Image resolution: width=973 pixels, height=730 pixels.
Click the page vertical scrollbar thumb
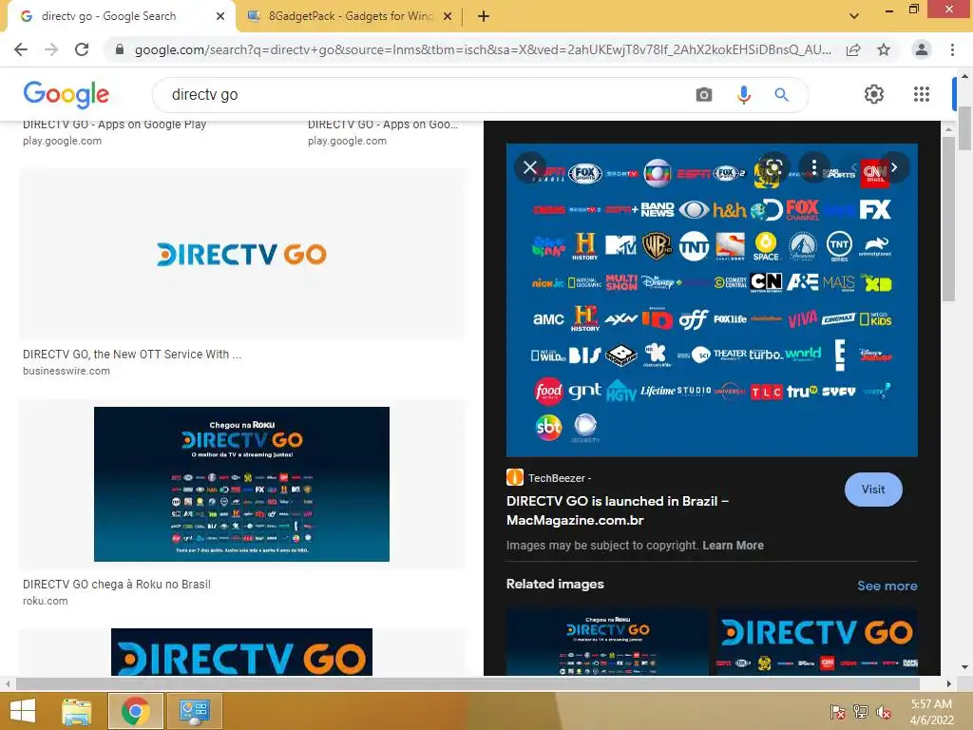(x=965, y=128)
